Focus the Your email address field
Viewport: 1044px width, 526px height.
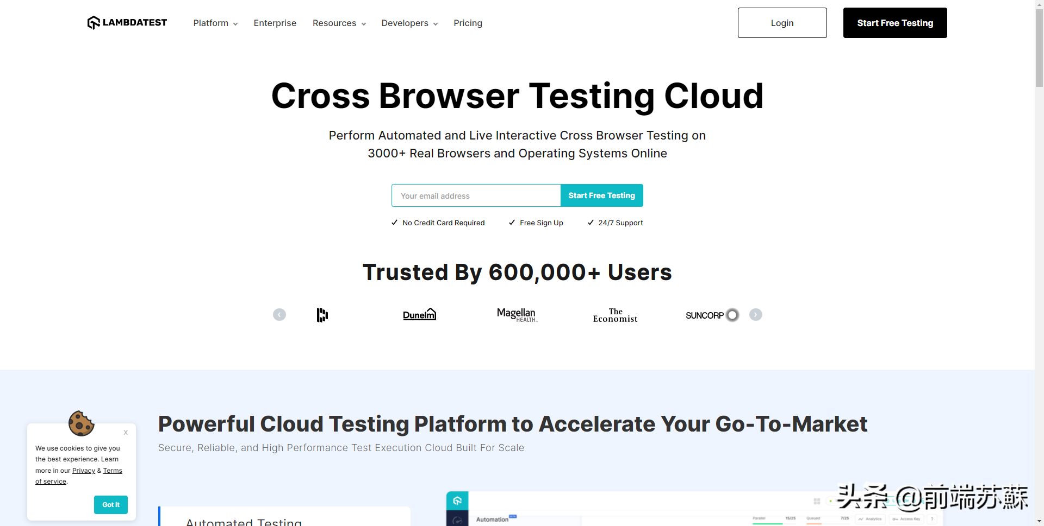click(476, 195)
